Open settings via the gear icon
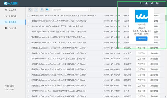The image size is (167, 98). click(x=157, y=3)
